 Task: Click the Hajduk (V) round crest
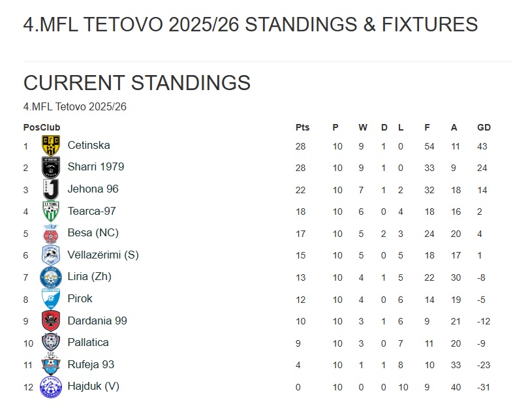point(51,386)
